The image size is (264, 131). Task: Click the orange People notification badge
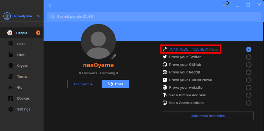[x=38, y=33]
